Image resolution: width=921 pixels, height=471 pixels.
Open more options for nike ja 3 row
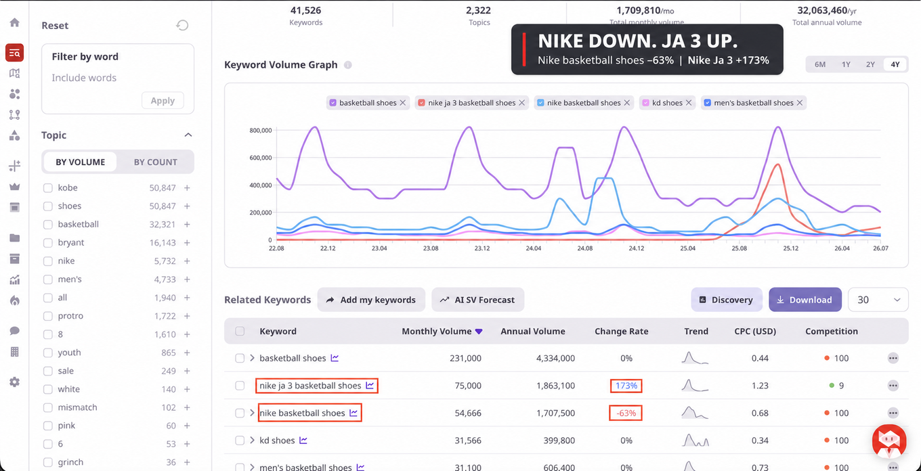pos(893,386)
